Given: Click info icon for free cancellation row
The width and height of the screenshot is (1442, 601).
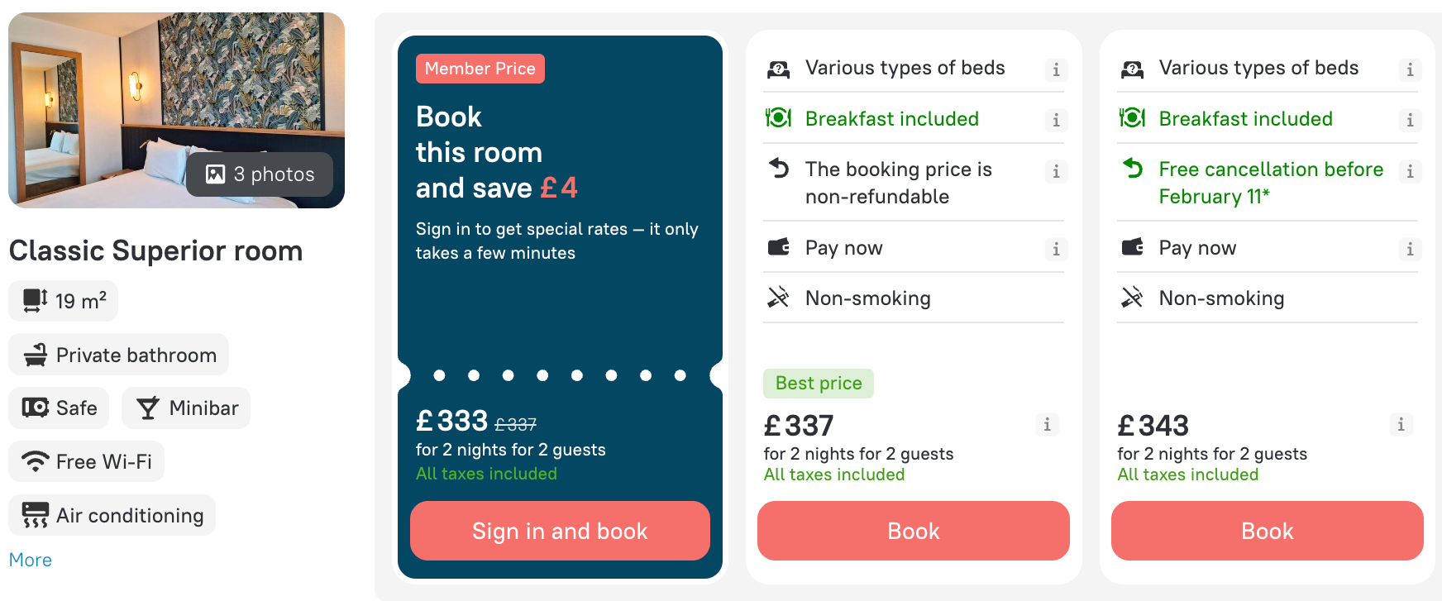Looking at the screenshot, I should (1410, 171).
